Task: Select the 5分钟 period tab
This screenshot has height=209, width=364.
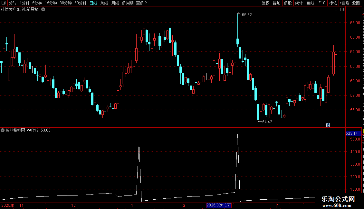Action: [37, 3]
